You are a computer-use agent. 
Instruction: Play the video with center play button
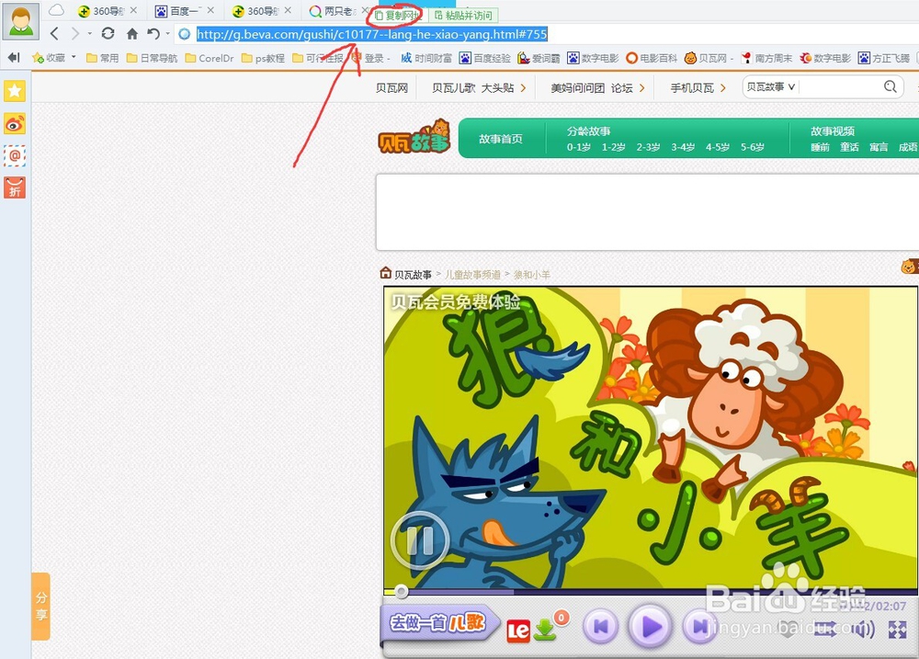tap(650, 626)
